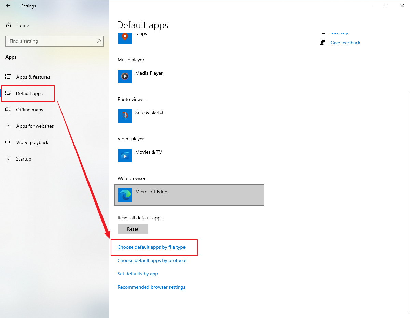Open Choose default apps by protocol
Screen dimensions: 410x318
[152, 260]
